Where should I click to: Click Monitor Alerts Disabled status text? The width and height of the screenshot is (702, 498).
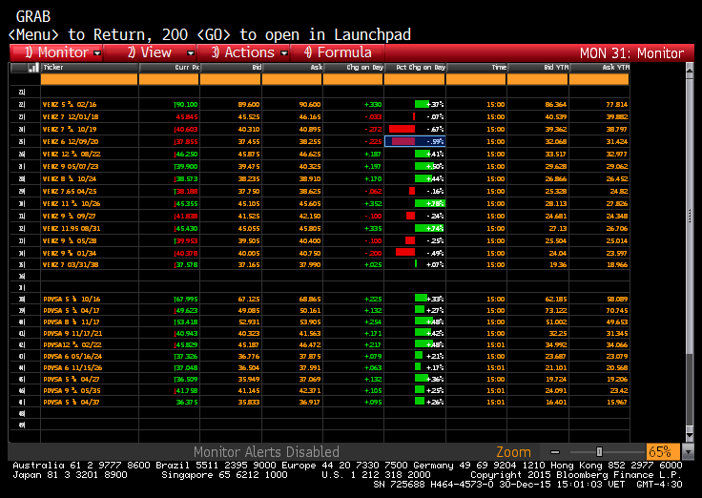266,452
